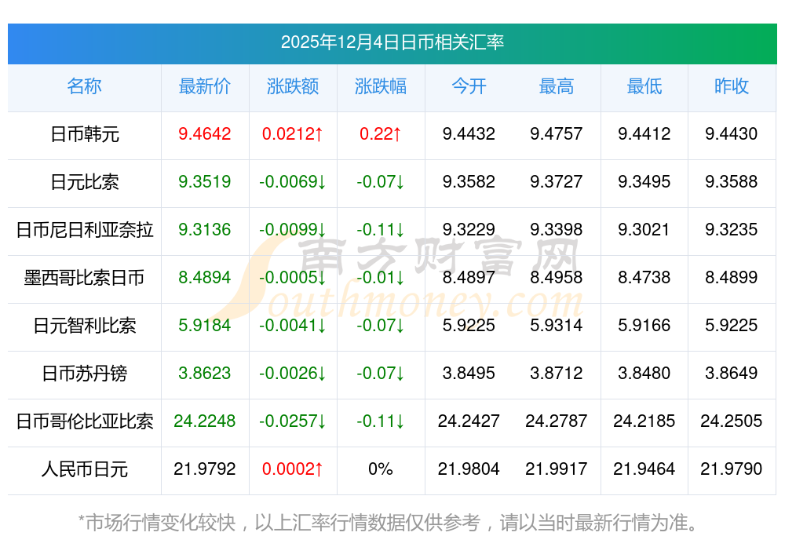Open the 人民币日元 pair name
The height and width of the screenshot is (547, 785).
point(84,469)
